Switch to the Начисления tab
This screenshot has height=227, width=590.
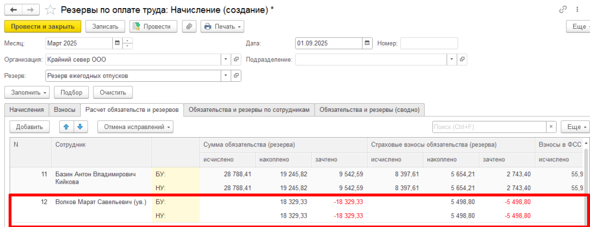[x=27, y=109]
